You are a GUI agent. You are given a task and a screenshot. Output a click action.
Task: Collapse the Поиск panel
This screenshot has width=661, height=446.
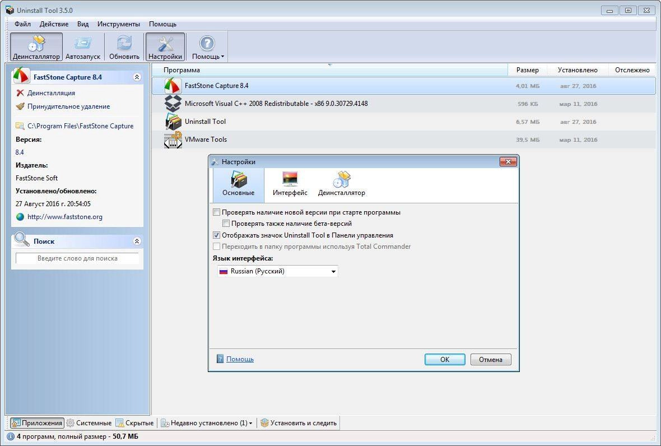tap(137, 241)
